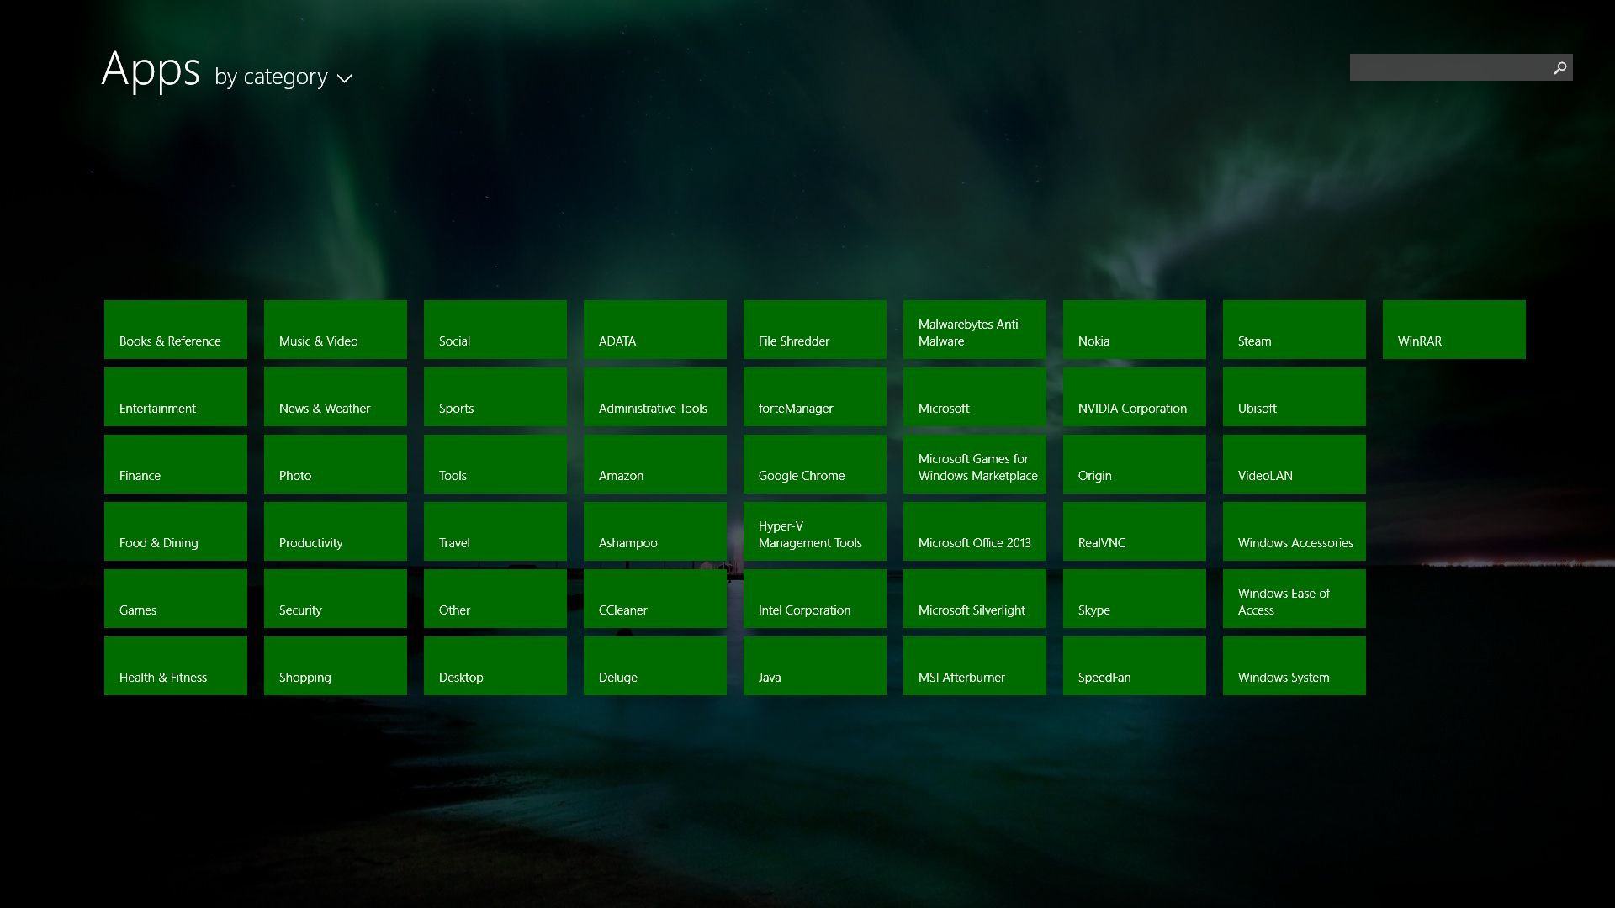This screenshot has width=1615, height=908.
Task: Go to MSI Afterburner group
Action: point(975,666)
